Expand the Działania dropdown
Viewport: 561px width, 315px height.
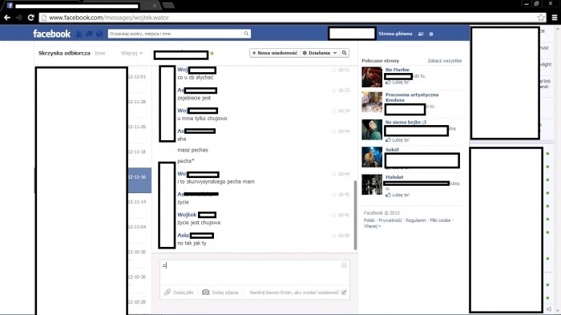(320, 53)
